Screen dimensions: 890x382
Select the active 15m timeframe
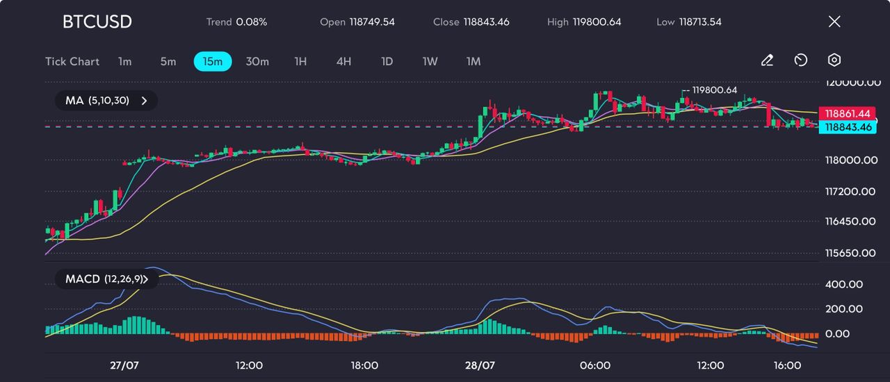coord(213,62)
